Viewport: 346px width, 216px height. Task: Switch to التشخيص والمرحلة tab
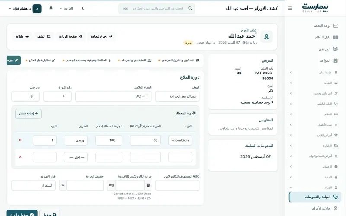135,60
